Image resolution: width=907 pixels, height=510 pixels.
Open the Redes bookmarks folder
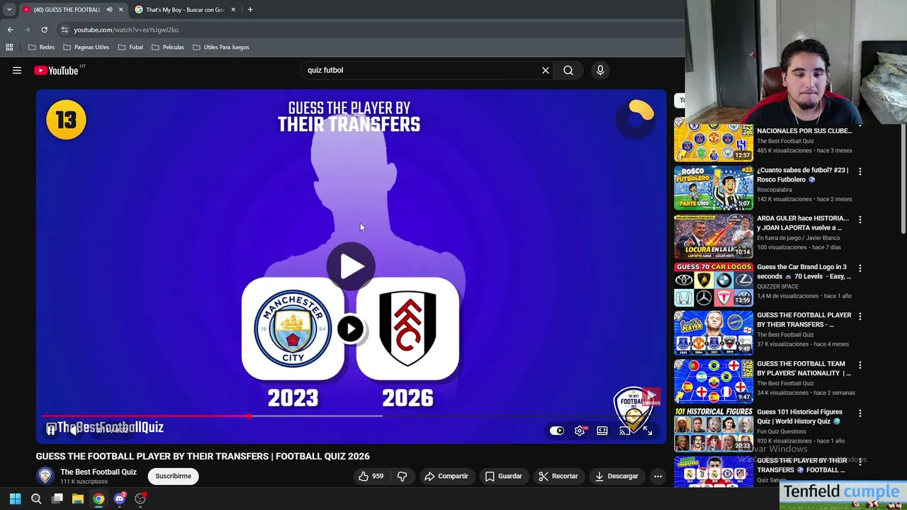[x=41, y=47]
